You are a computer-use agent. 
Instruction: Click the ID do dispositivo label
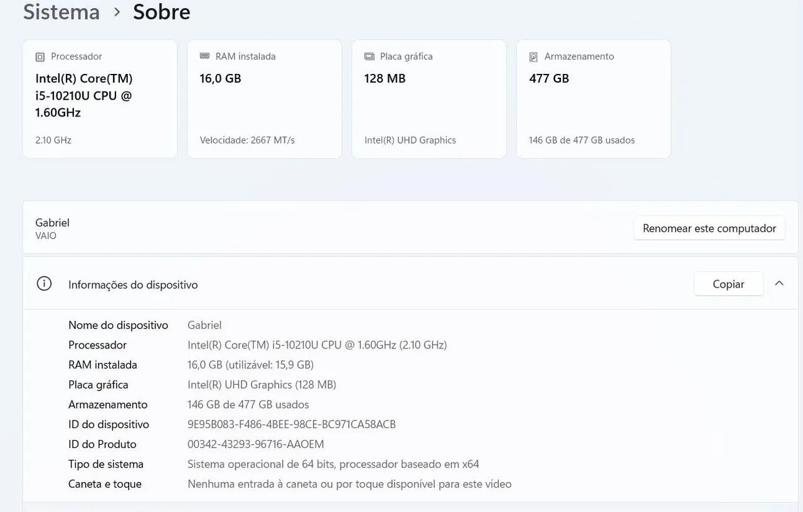109,425
